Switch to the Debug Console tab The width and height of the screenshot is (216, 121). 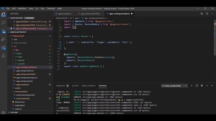(88, 86)
